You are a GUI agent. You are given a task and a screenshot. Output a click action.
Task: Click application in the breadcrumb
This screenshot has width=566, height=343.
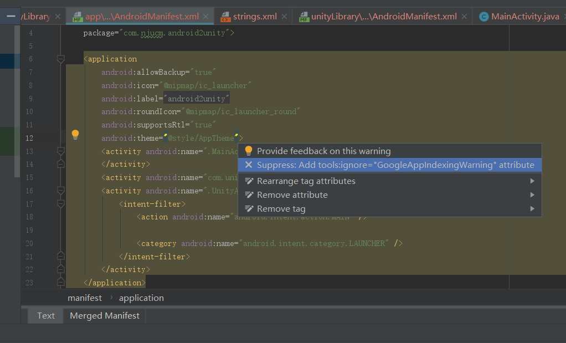coord(142,298)
